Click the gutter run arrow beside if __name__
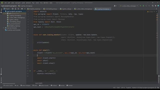The image size is (160, 90). 30,71
